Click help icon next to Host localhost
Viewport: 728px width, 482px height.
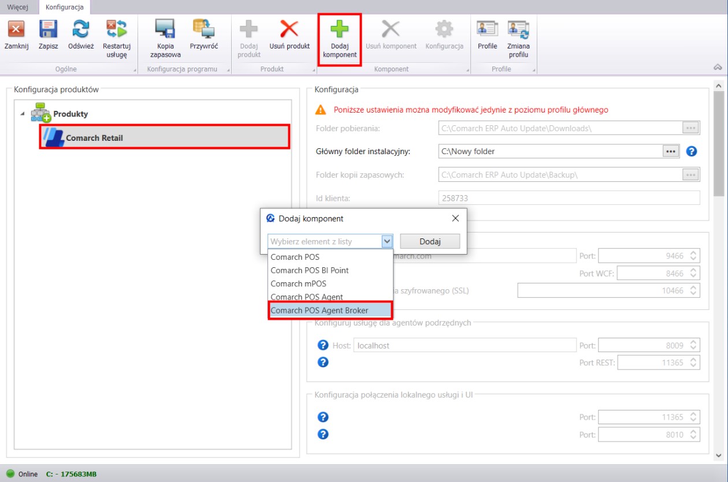(324, 345)
